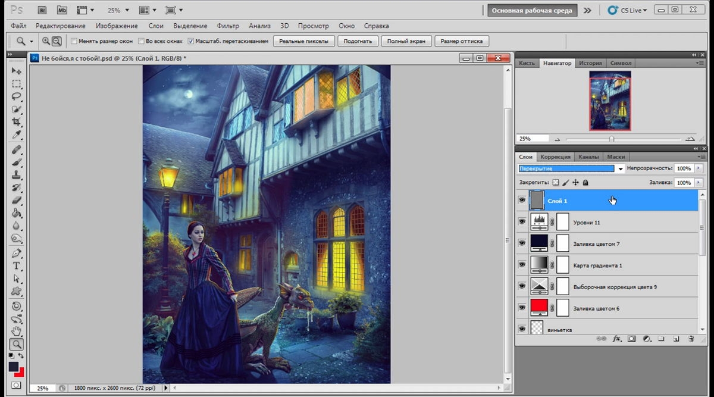Hide the 'Слой 1' layer

tap(522, 201)
